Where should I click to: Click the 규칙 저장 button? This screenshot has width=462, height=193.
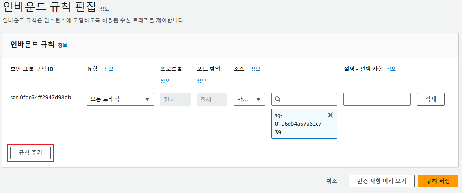(438, 181)
